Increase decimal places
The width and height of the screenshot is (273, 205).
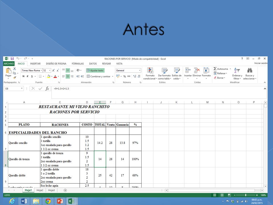135,76
